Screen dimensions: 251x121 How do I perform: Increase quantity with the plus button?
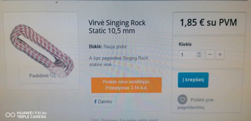point(220,55)
